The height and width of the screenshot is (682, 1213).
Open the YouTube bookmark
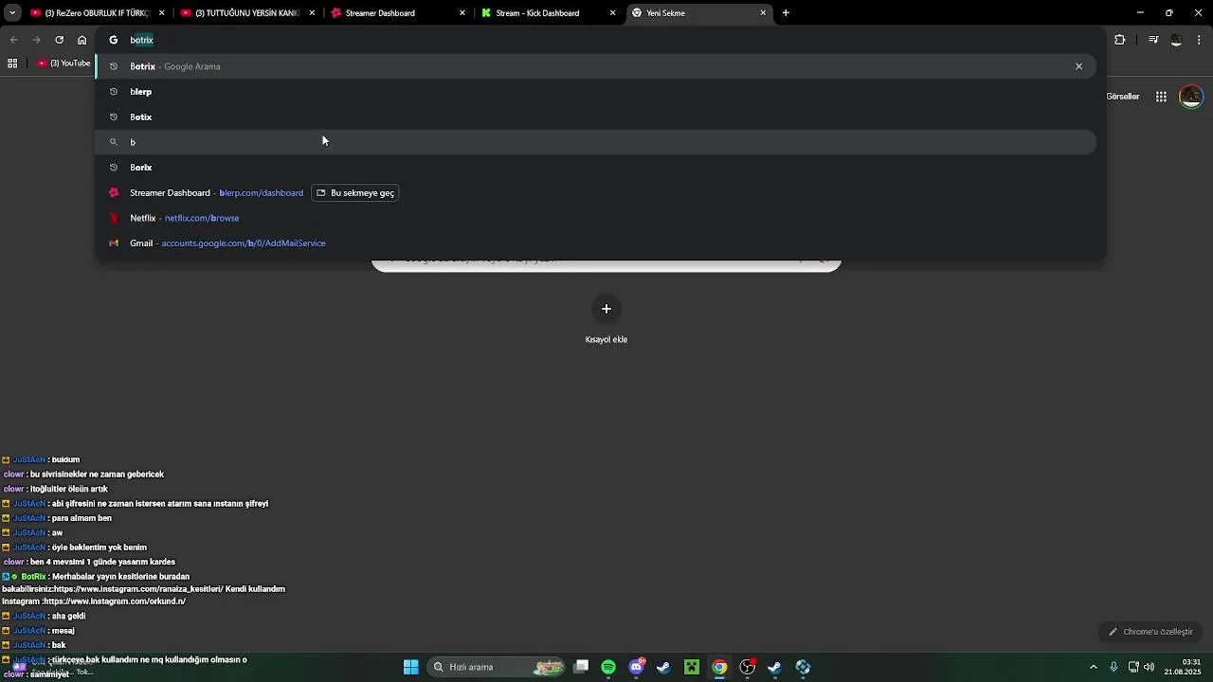click(64, 63)
